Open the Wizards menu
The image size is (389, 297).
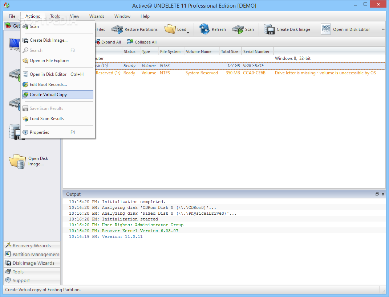pos(97,16)
